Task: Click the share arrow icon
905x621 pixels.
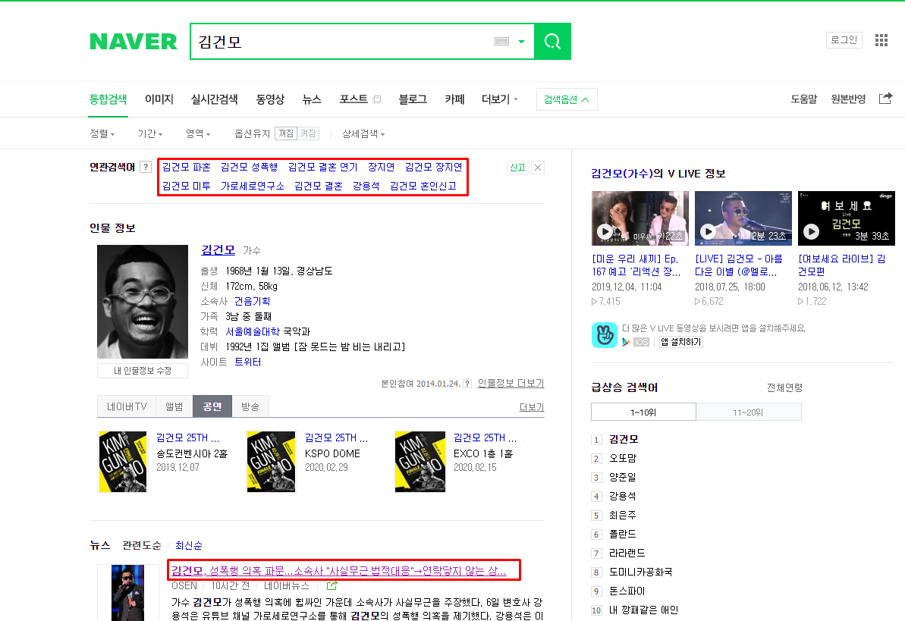Action: [885, 98]
